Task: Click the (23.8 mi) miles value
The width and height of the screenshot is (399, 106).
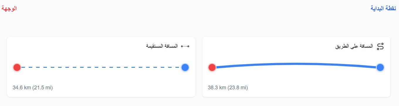Action: coord(238,87)
